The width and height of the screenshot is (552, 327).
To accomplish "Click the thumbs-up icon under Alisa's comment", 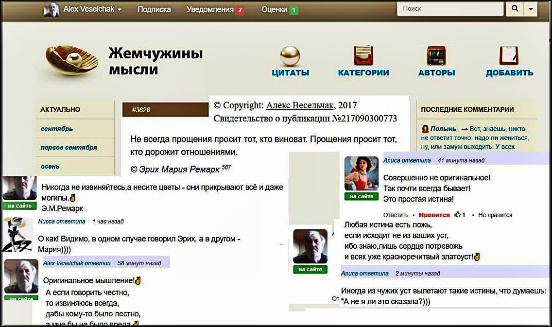I will point(458,214).
